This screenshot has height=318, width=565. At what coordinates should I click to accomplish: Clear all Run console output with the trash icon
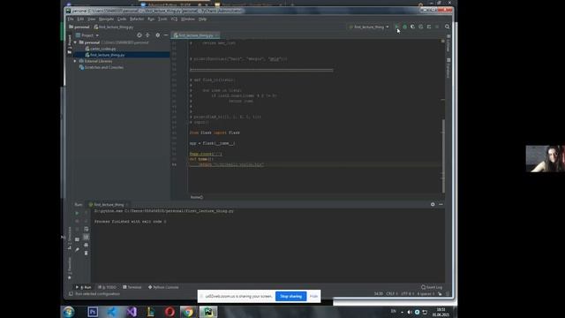point(86,254)
